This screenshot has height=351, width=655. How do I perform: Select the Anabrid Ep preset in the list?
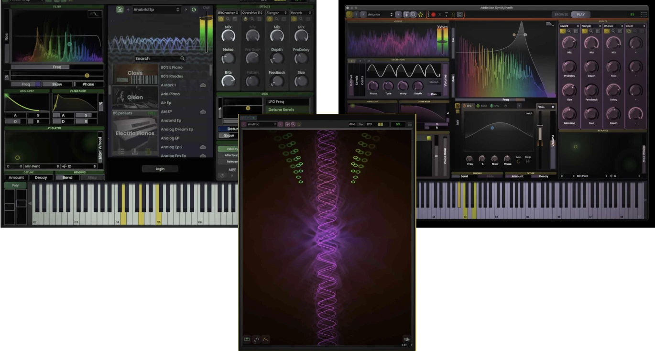pyautogui.click(x=175, y=121)
